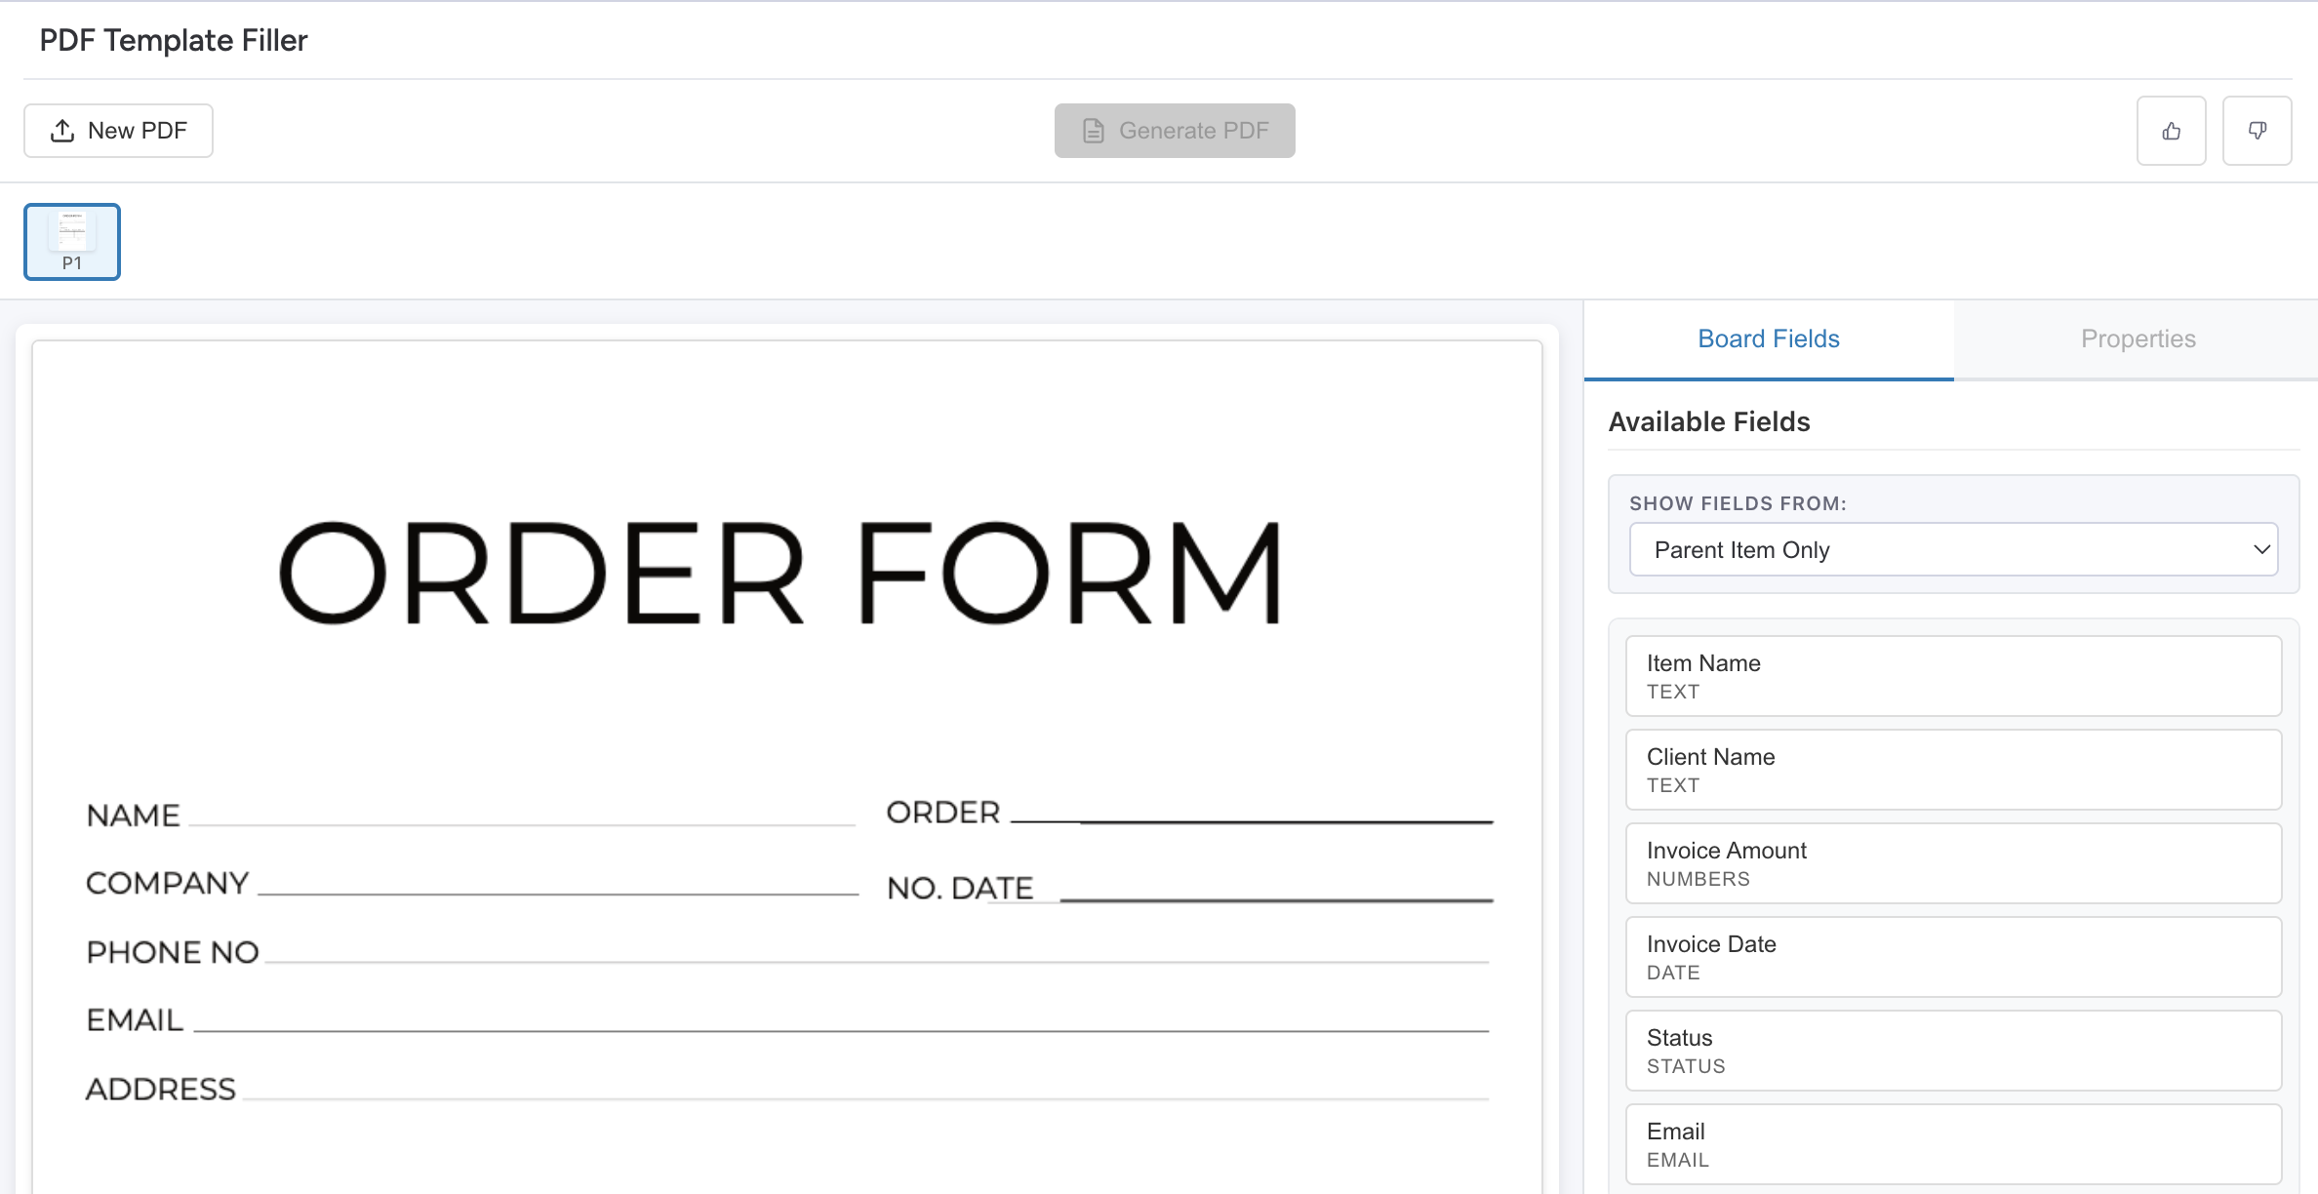
Task: Open the Show Fields From dropdown
Action: pyautogui.click(x=1952, y=549)
